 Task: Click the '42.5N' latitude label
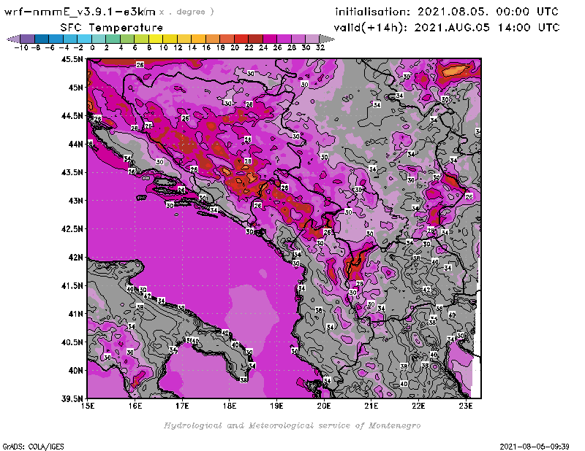[72, 229]
